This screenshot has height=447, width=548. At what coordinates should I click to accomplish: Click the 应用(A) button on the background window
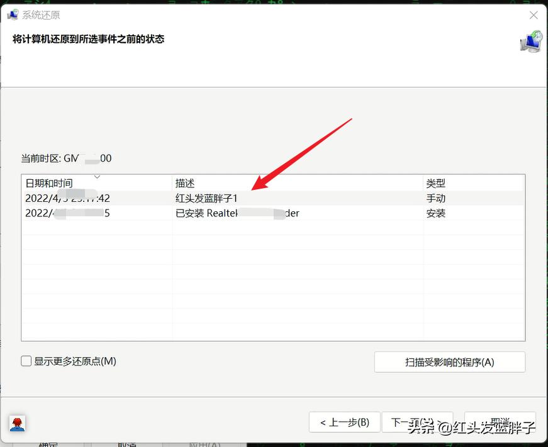pyautogui.click(x=203, y=443)
